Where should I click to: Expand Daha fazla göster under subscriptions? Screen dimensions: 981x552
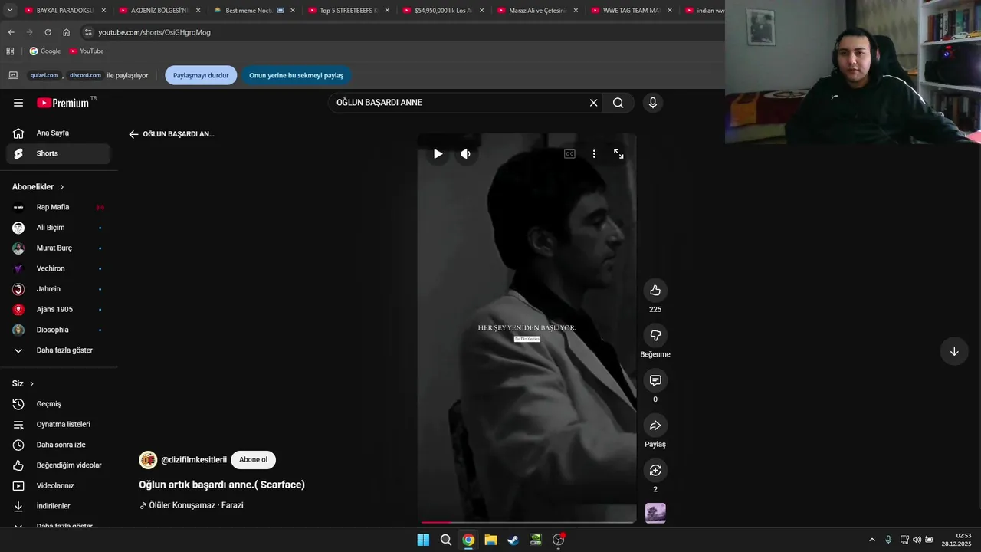pyautogui.click(x=58, y=350)
